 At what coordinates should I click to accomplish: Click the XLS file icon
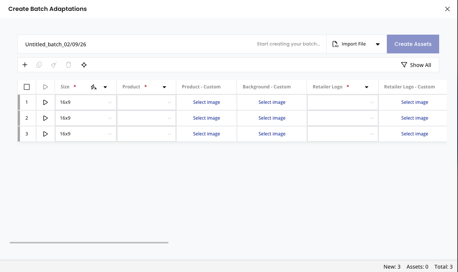point(335,44)
